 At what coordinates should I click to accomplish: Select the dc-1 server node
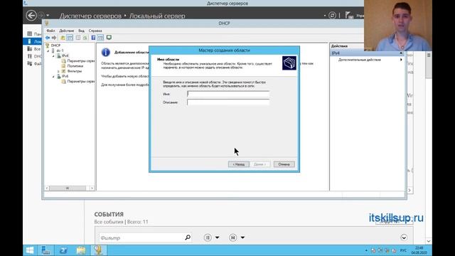point(60,50)
